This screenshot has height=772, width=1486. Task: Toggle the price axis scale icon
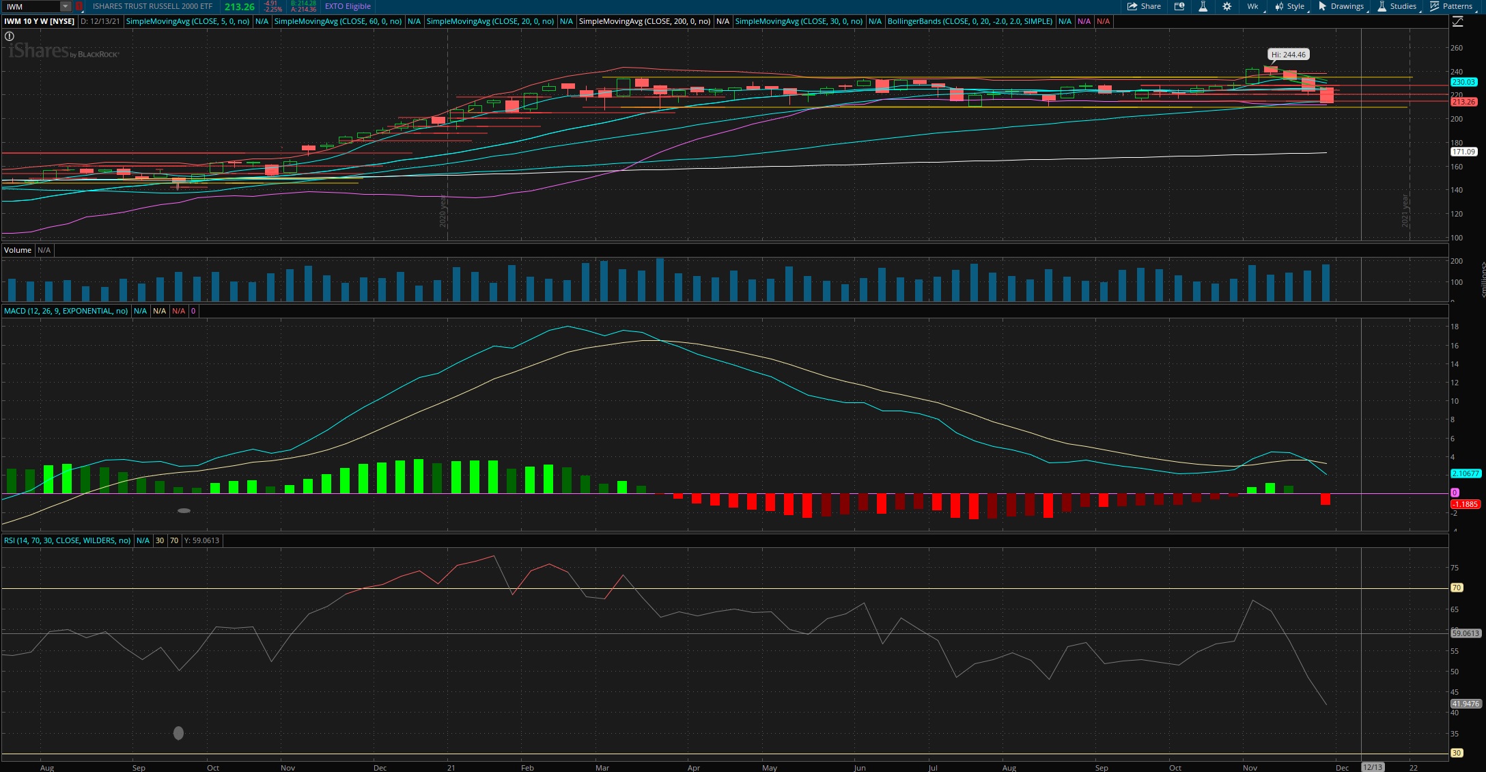pyautogui.click(x=1457, y=21)
